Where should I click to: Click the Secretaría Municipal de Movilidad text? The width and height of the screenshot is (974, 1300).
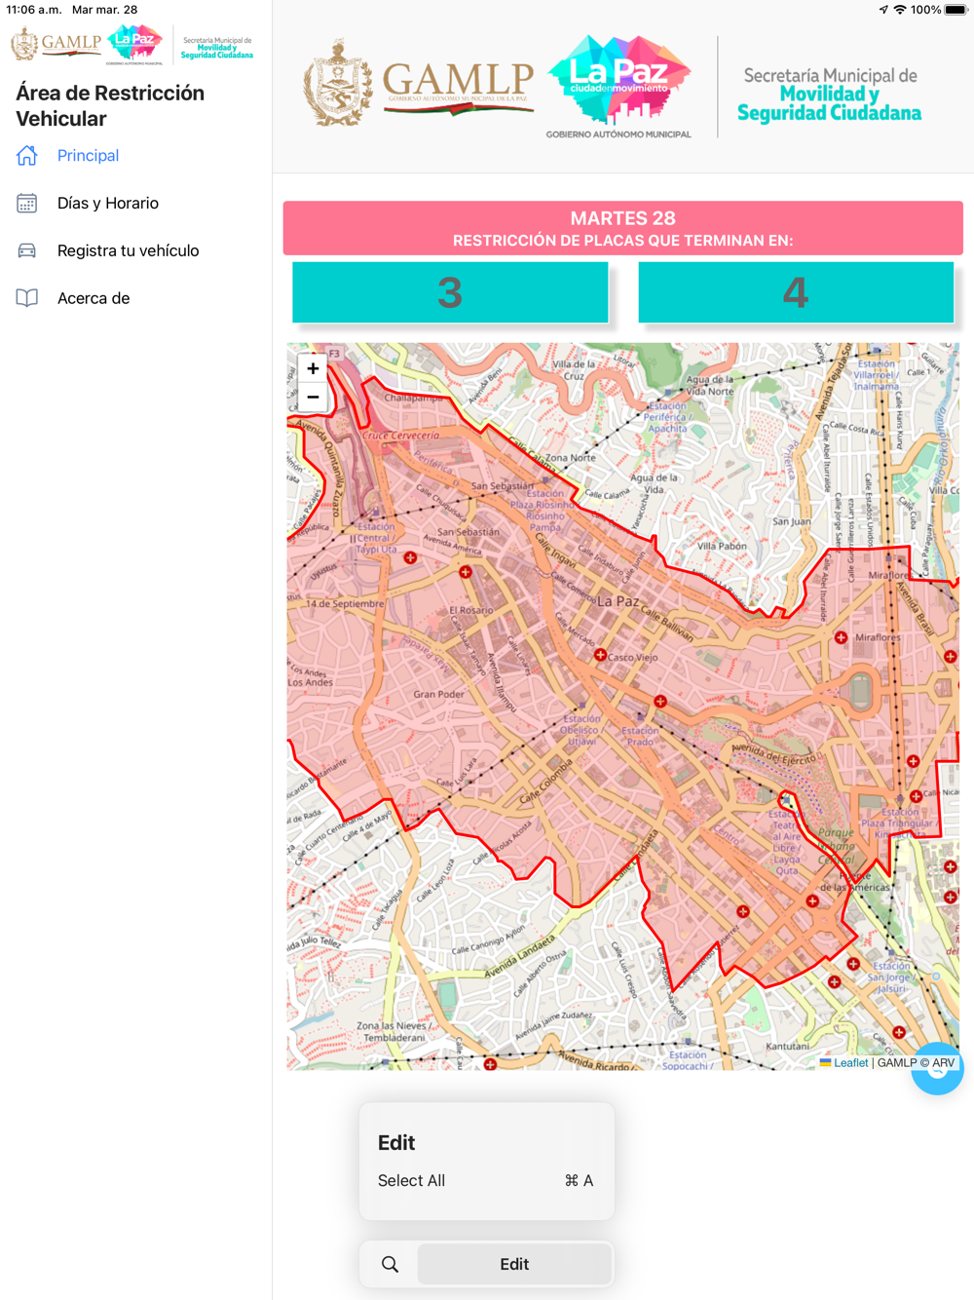[x=829, y=95]
